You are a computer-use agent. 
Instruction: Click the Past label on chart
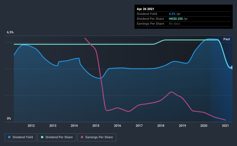click(x=227, y=39)
